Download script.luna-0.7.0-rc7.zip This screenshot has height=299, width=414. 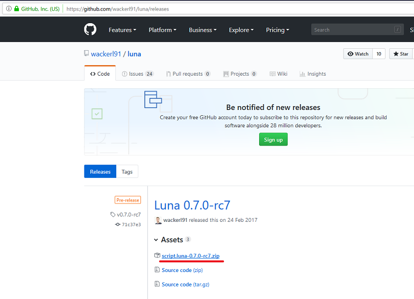click(x=191, y=256)
